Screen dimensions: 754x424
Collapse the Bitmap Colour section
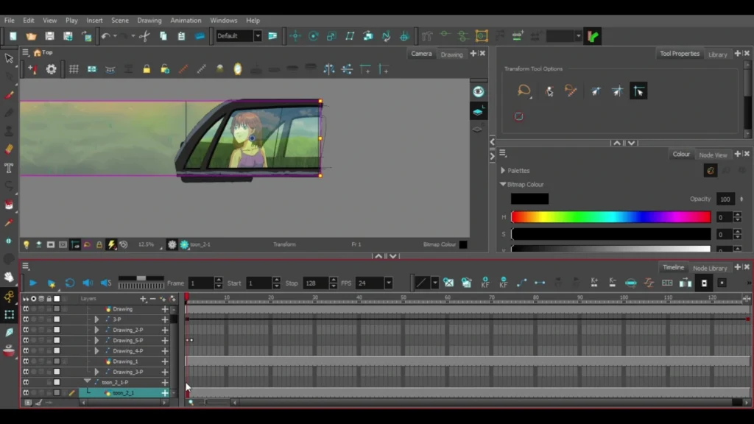pos(502,184)
